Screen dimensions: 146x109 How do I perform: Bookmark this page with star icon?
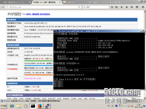coord(112,7)
